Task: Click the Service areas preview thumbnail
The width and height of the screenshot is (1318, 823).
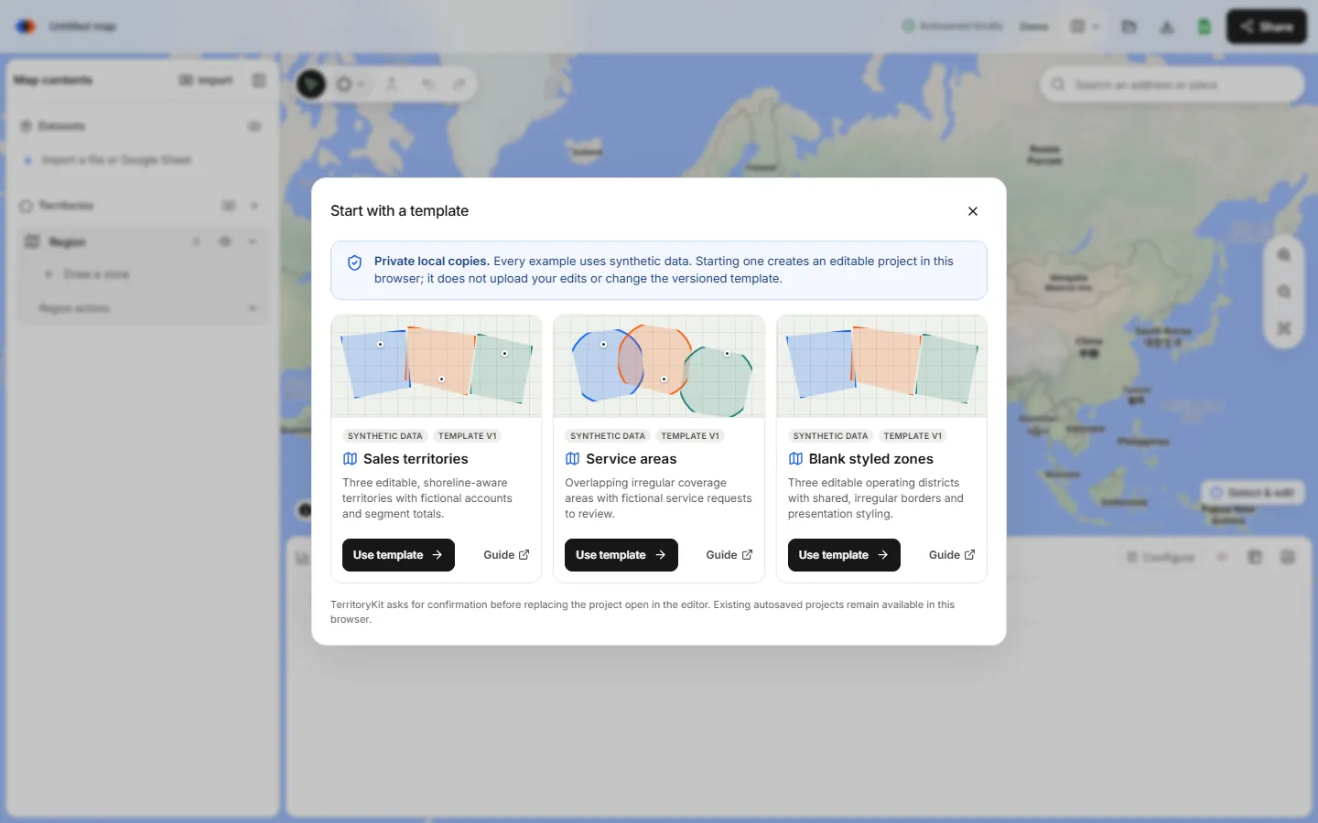Action: (659, 367)
